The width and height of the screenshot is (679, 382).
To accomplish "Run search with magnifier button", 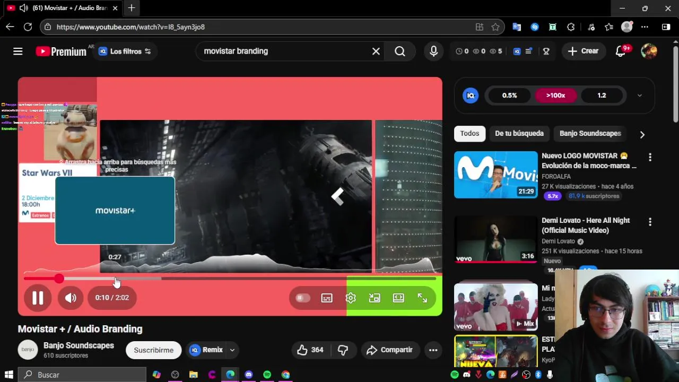I will (400, 51).
